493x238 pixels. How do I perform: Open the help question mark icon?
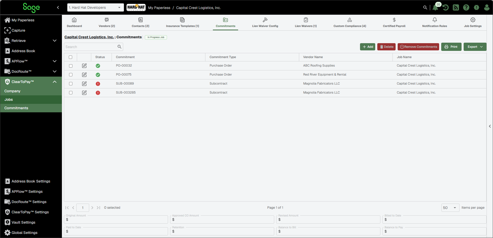click(466, 8)
